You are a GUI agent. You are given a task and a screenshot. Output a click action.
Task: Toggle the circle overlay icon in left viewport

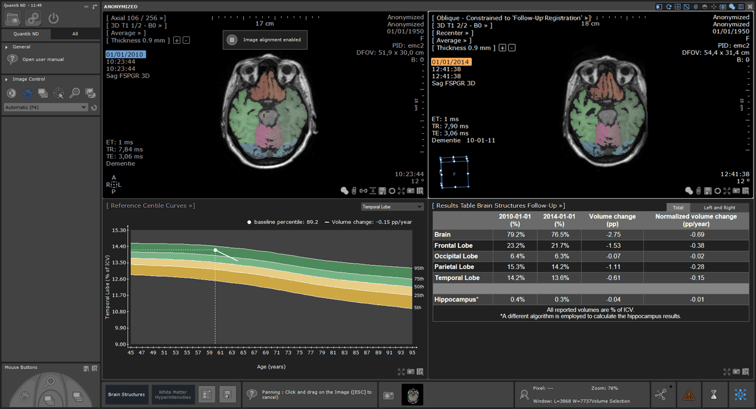(392, 191)
